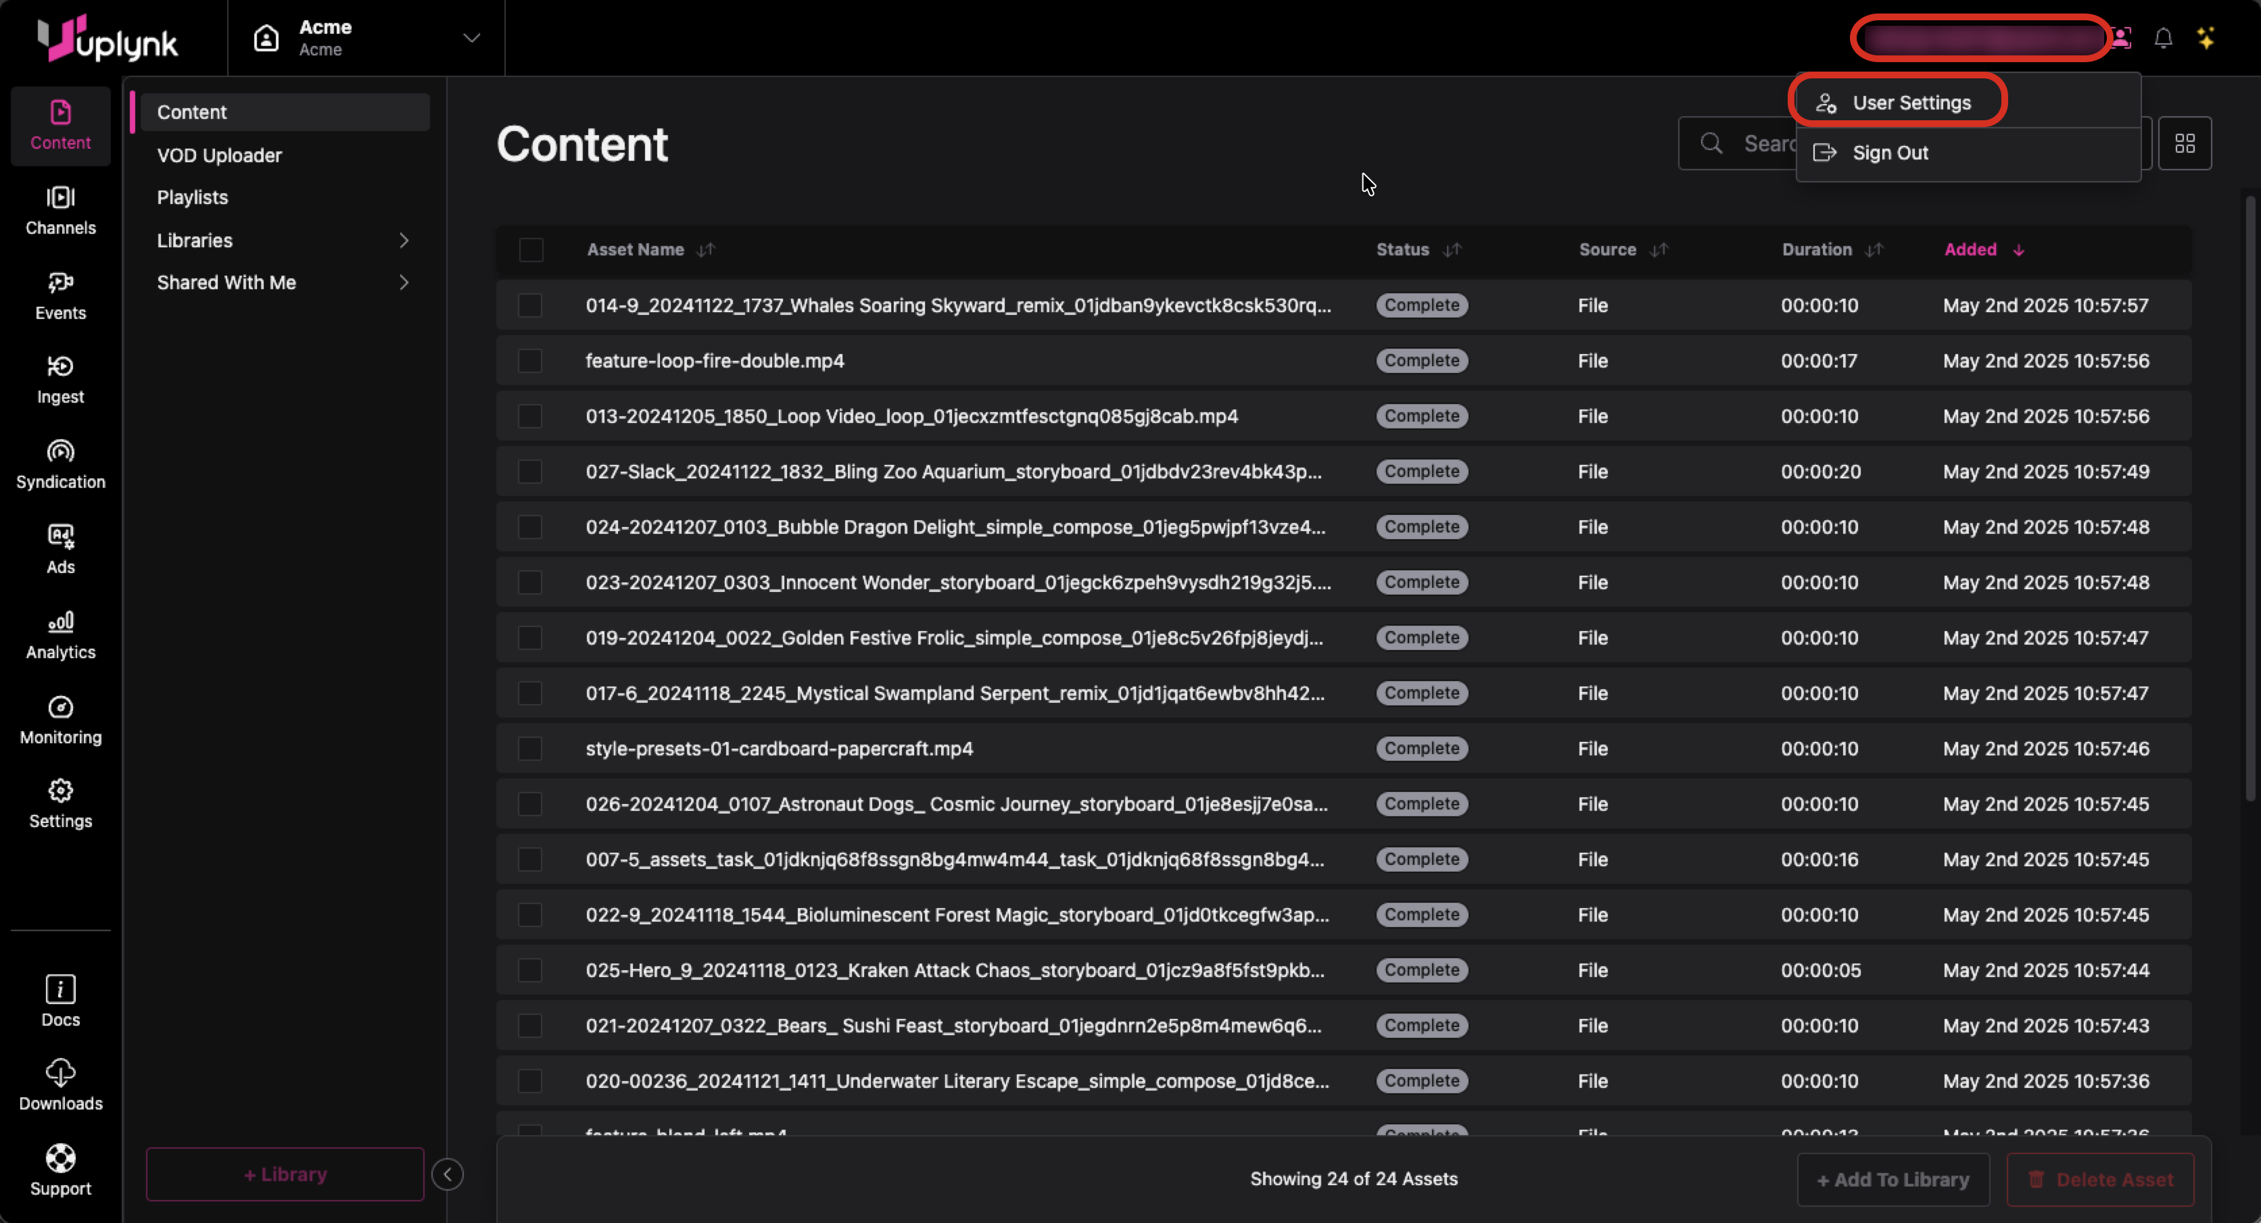The image size is (2261, 1223).
Task: Switch to grid view layout icon
Action: [2185, 143]
